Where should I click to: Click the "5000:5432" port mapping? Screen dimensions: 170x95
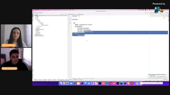point(81,35)
